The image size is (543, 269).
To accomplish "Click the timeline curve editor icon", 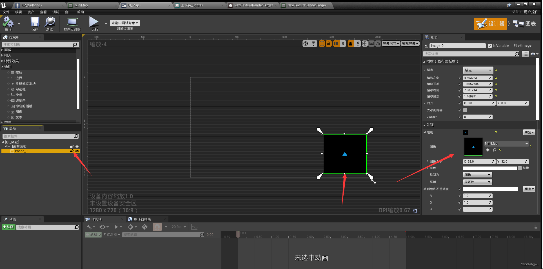I will [194, 227].
